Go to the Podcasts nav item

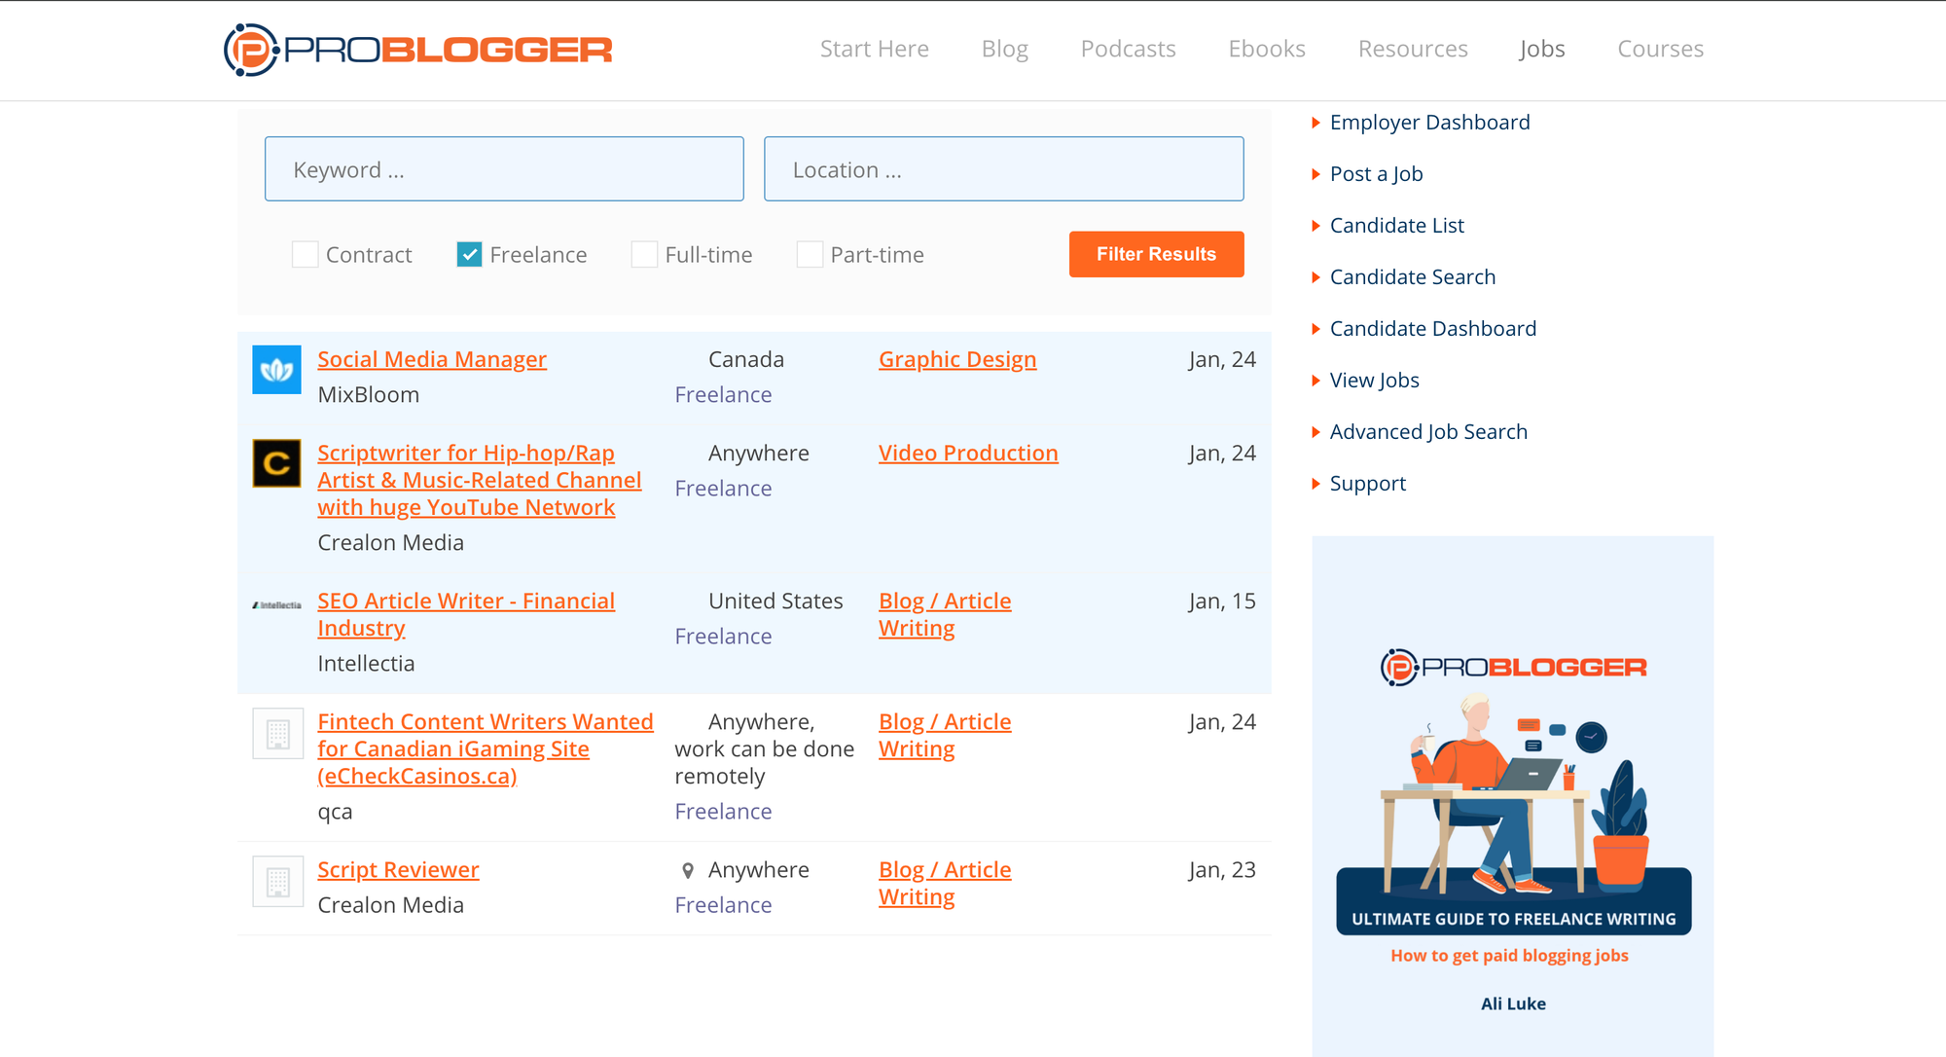pos(1128,49)
